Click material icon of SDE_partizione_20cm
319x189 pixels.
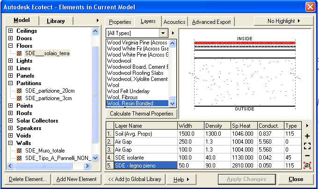coord(19,91)
